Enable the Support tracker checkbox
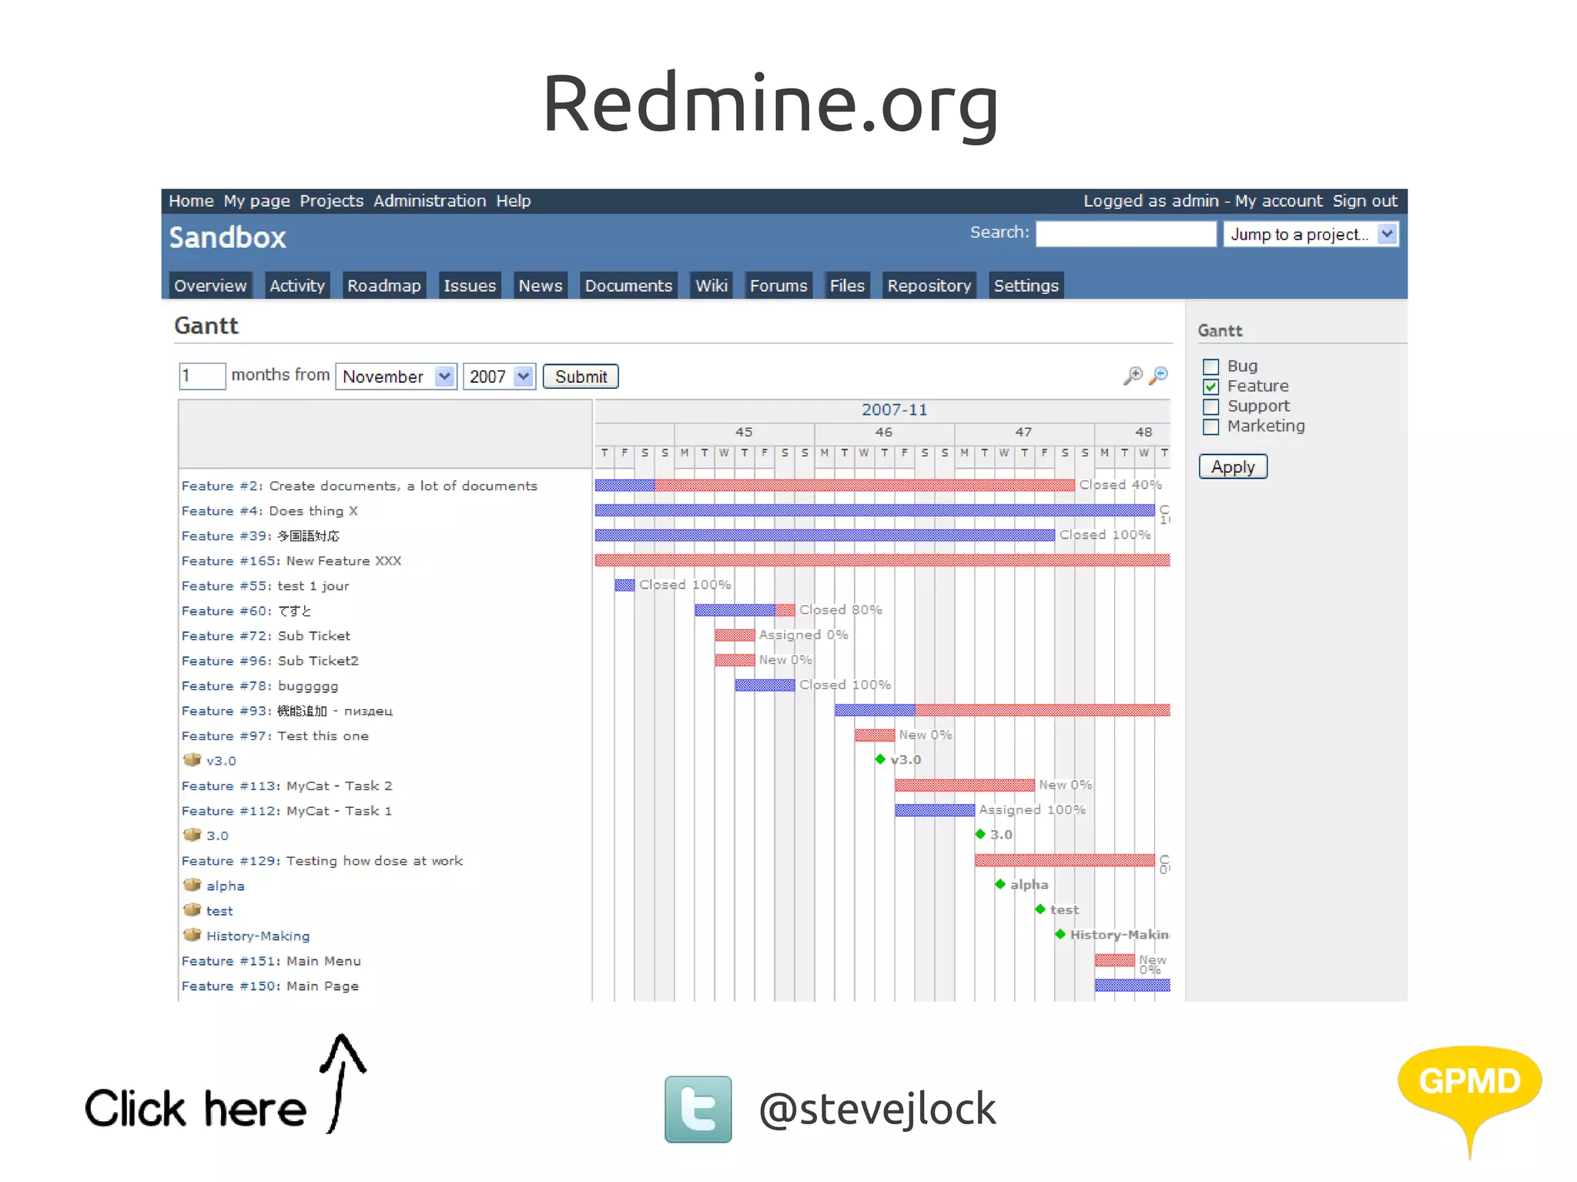Image resolution: width=1577 pixels, height=1182 pixels. click(x=1211, y=407)
